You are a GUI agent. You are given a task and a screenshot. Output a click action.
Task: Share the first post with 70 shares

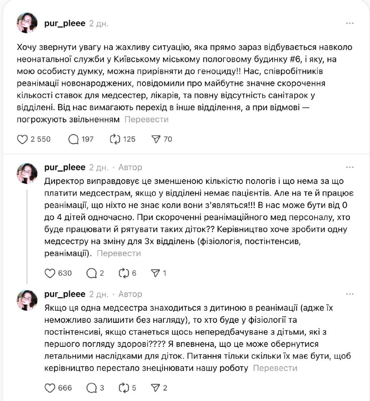(155, 139)
